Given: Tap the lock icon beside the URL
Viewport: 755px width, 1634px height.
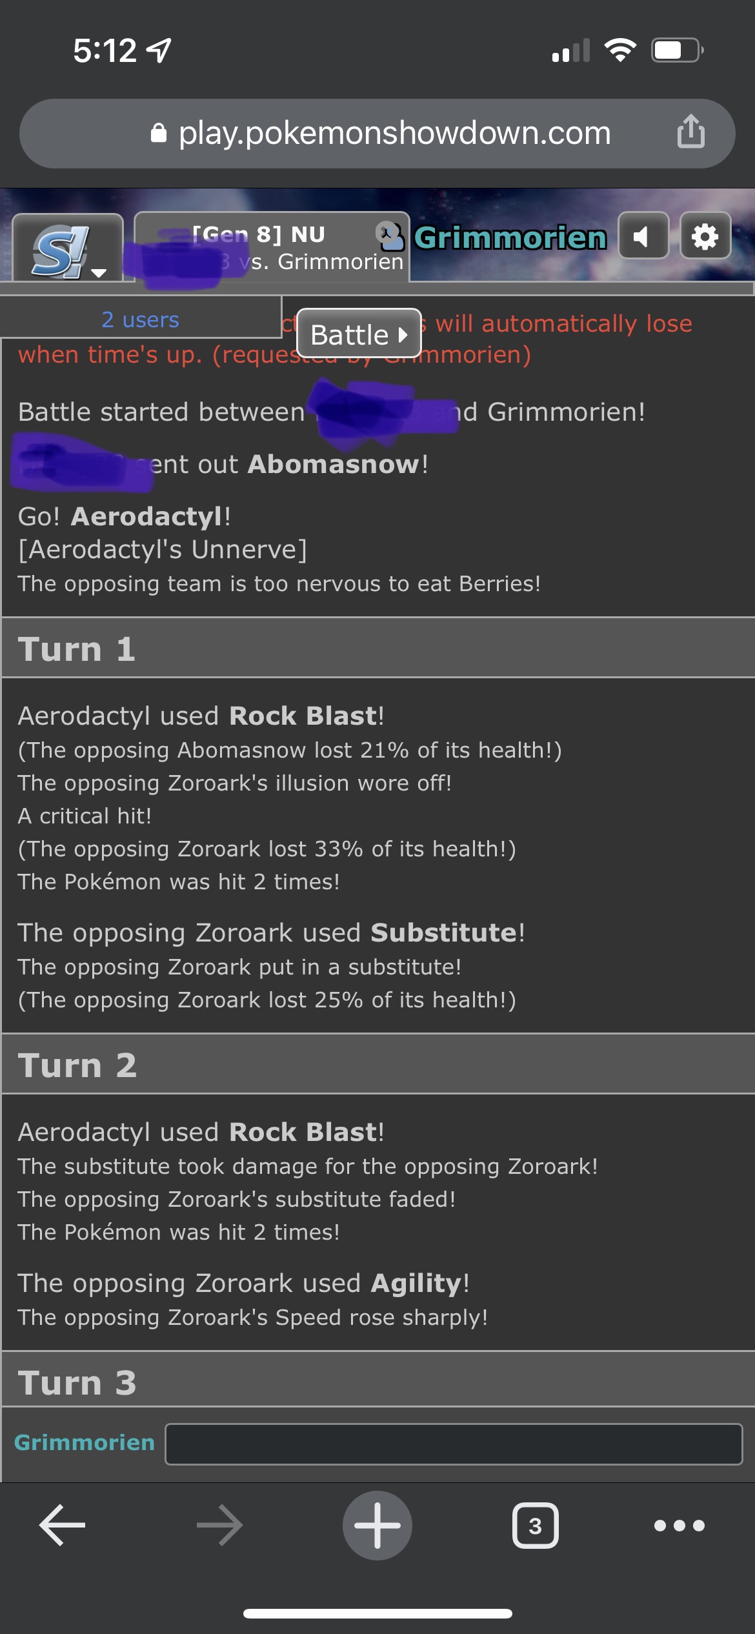Looking at the screenshot, I should click(x=159, y=134).
